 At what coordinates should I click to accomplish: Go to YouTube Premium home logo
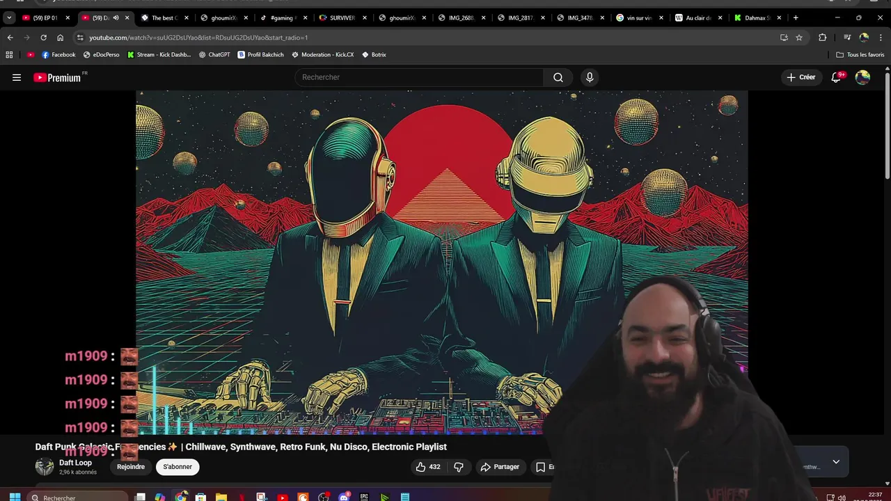[x=58, y=77]
